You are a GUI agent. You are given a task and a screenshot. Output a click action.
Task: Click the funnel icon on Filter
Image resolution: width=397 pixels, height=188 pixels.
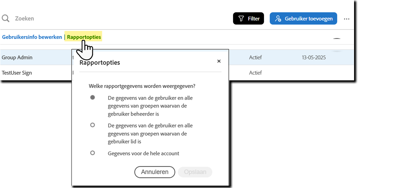(241, 19)
